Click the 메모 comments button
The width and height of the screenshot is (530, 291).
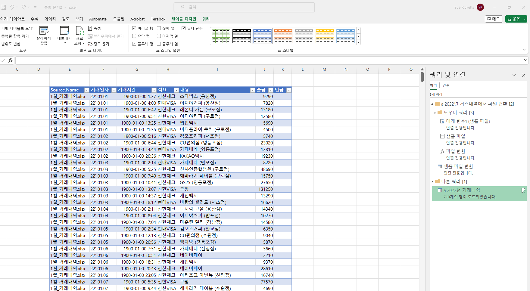494,19
